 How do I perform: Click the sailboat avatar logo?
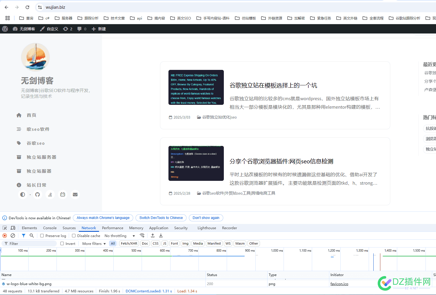(x=36, y=57)
